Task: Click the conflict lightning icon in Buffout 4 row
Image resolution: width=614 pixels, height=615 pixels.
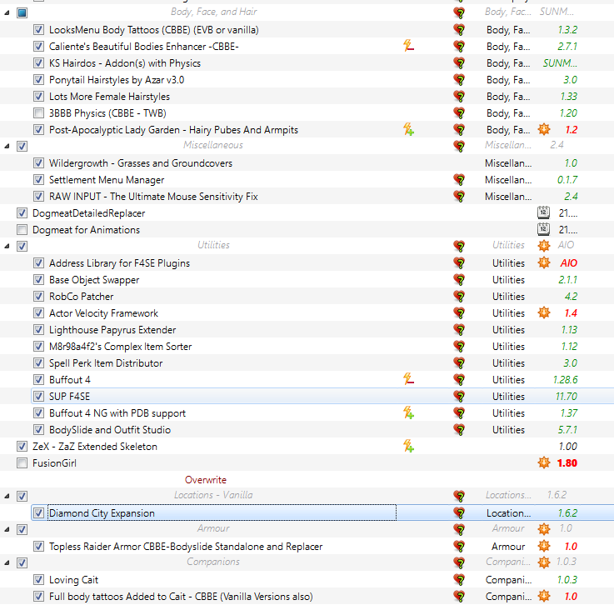Action: (408, 379)
